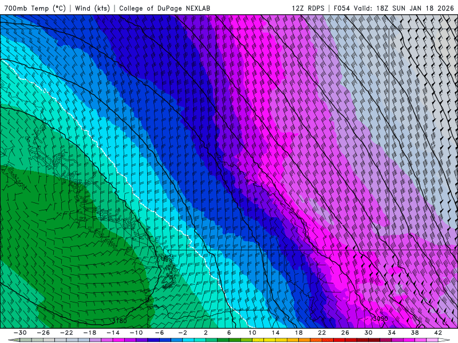The height and width of the screenshot is (343, 458).
Task: Click the '42' colorbar label
Action: [x=438, y=333]
